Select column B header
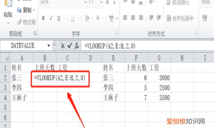This screenshot has width=214, height=128. click(45, 58)
